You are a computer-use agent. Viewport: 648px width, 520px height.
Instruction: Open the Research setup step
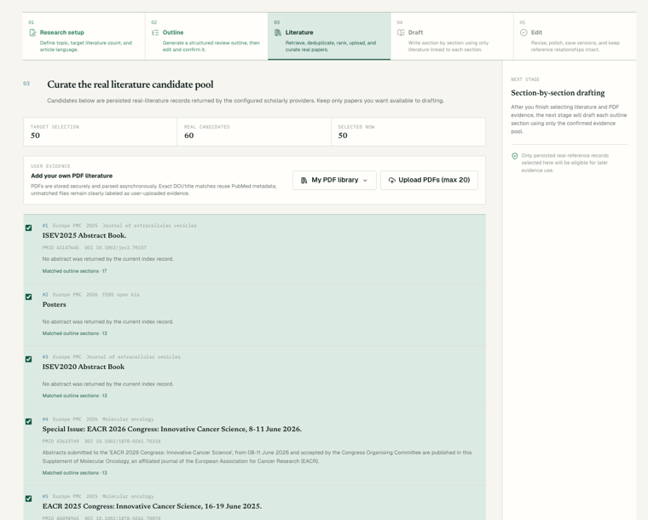(x=84, y=37)
